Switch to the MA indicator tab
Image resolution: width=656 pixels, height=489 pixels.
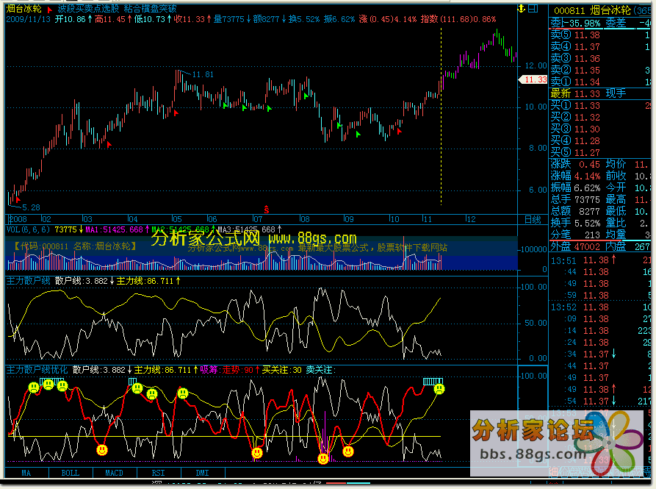[x=26, y=472]
